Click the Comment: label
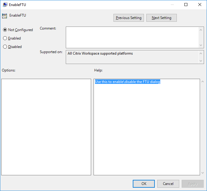Viewport: 207px width, 191px height. (x=48, y=28)
